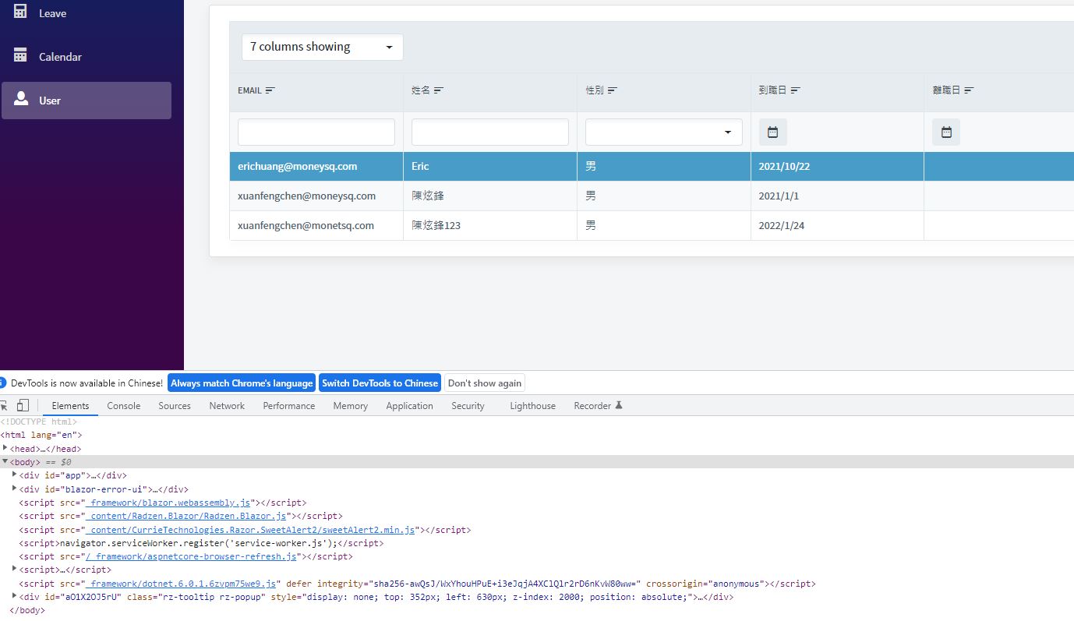1074x621 pixels.
Task: Expand the head element node
Action: pyautogui.click(x=5, y=448)
